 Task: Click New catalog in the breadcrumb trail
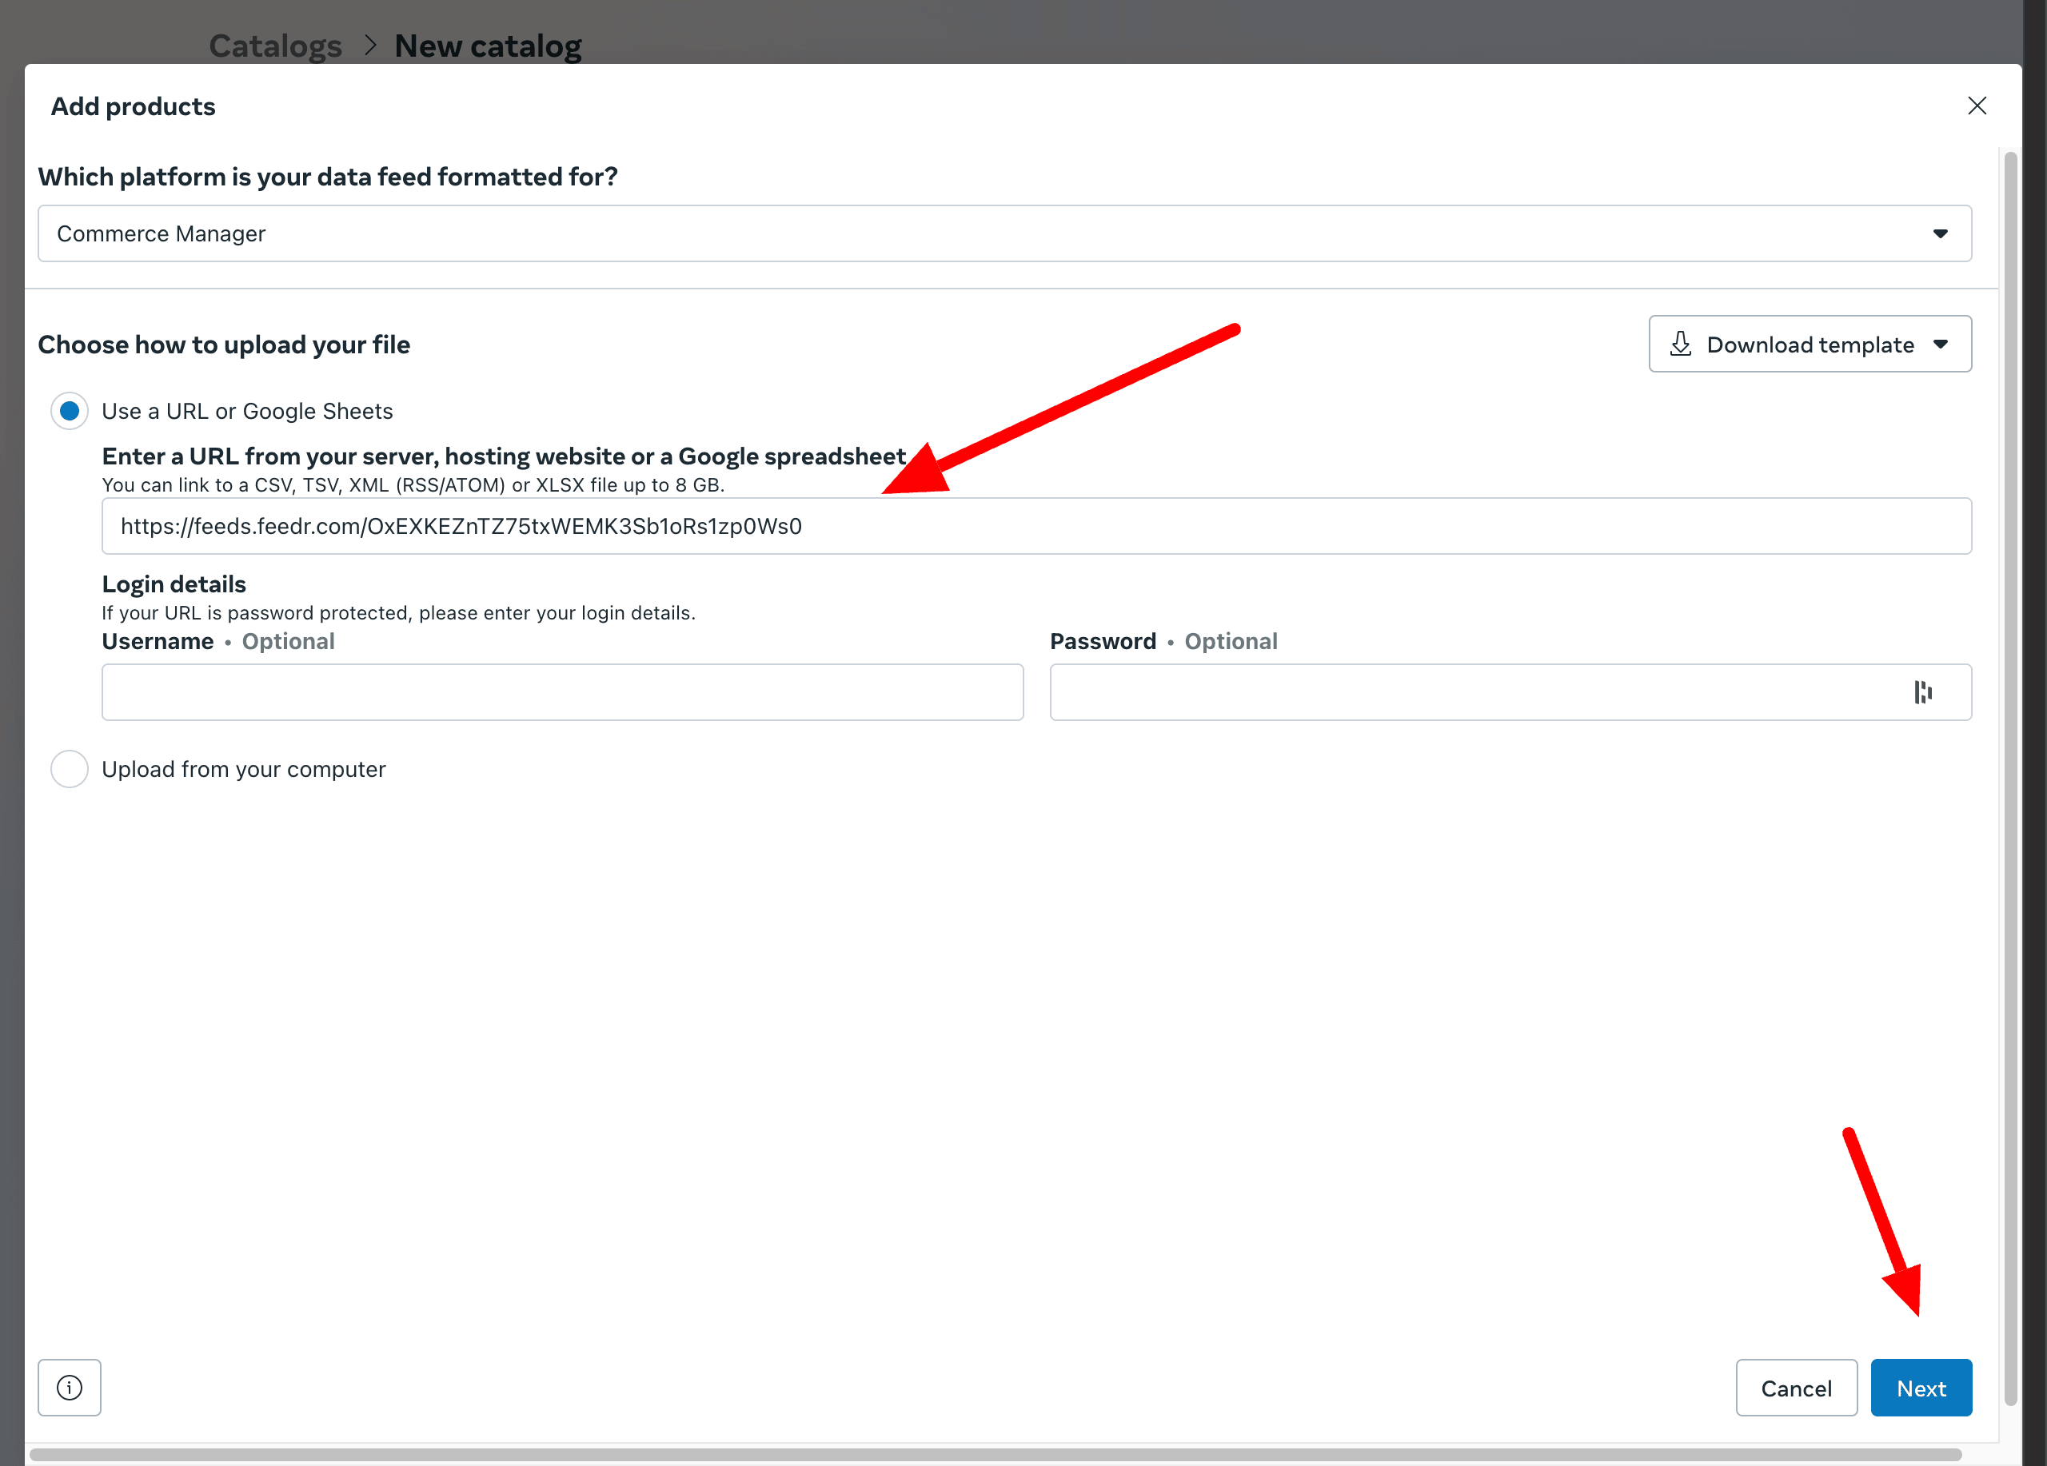[x=489, y=45]
